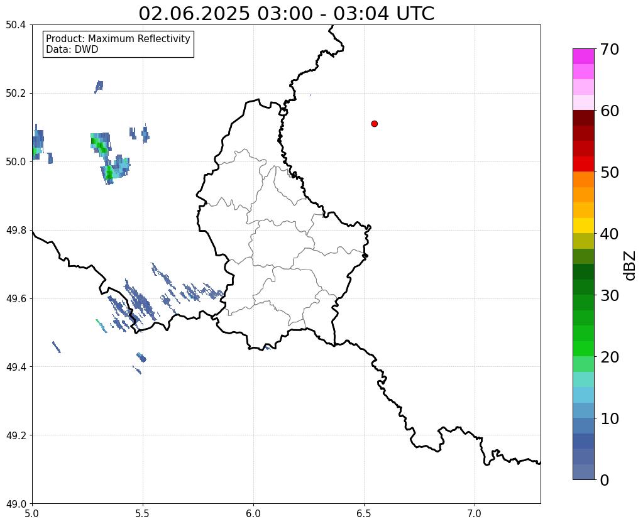This screenshot has height=524, width=643.
Task: Click the colorbar tick label 60
Action: 610,111
